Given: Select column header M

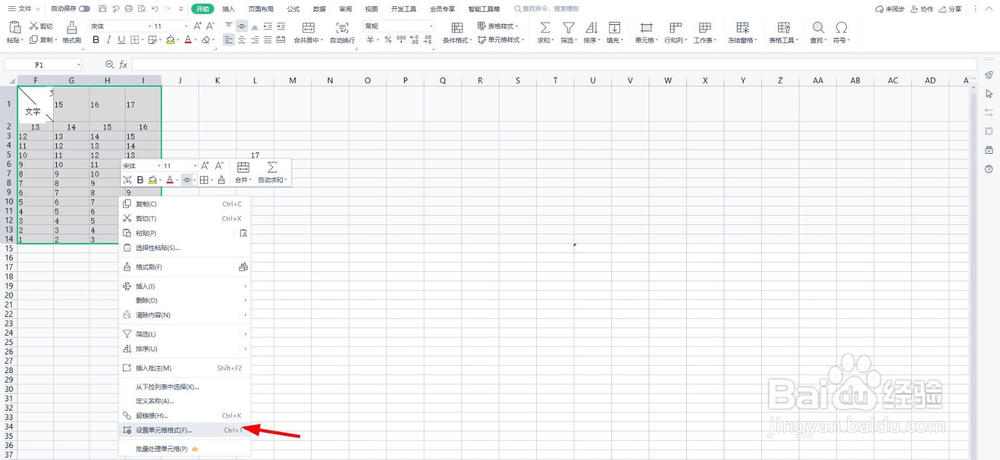Looking at the screenshot, I should (292, 80).
